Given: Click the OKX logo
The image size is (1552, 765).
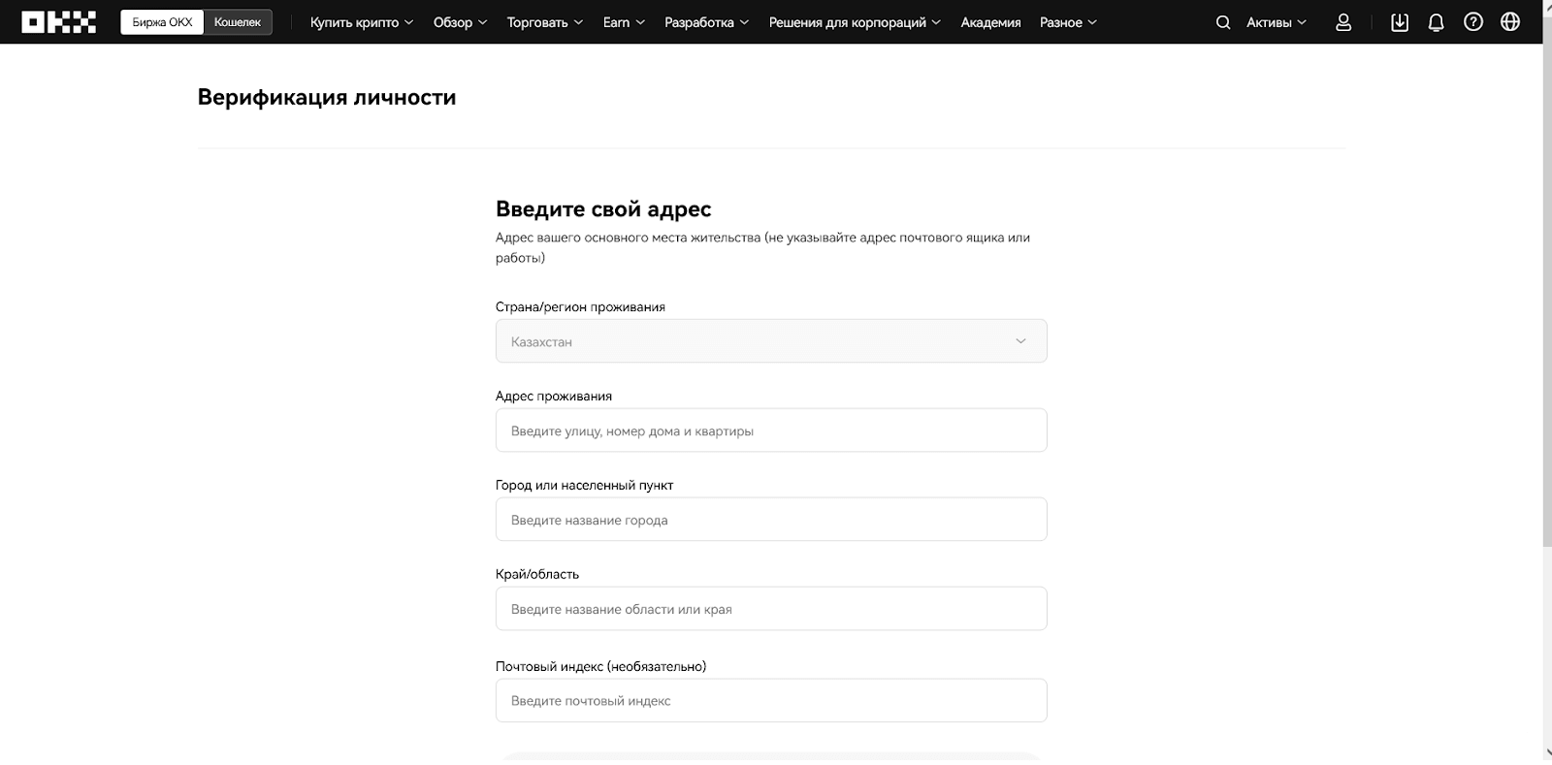Looking at the screenshot, I should 58,22.
